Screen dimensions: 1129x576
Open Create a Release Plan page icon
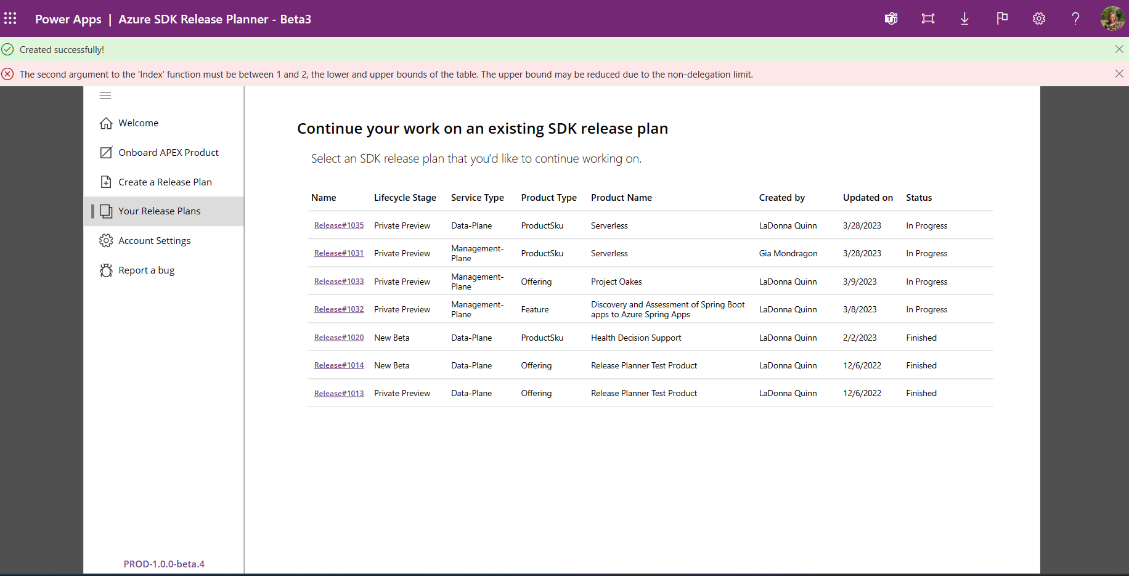[105, 182]
